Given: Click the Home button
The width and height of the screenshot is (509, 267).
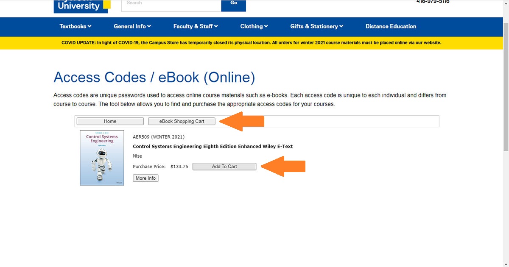Looking at the screenshot, I should 110,121.
